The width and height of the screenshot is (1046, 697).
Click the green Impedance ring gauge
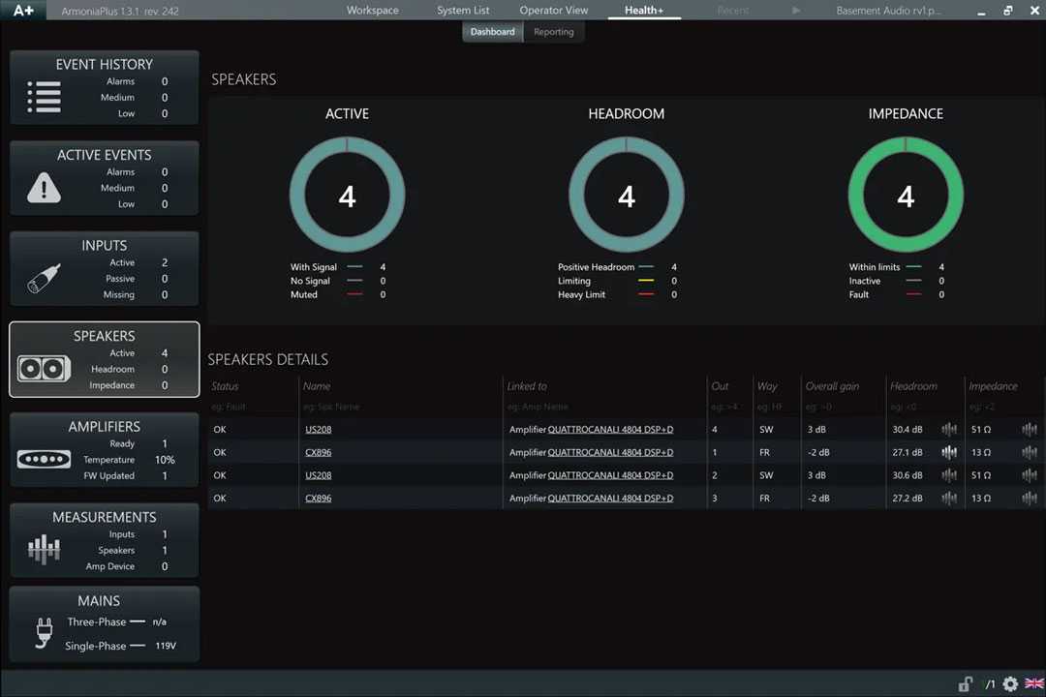(906, 153)
